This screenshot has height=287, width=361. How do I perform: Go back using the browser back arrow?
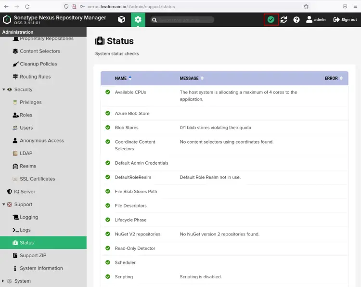coord(6,6)
